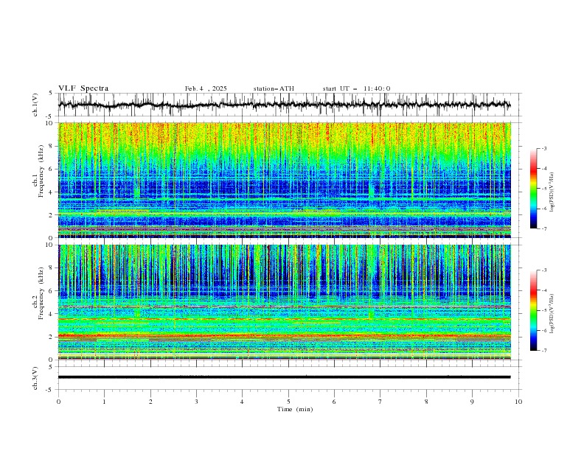Image resolution: width=584 pixels, height=451 pixels.
Task: Click the "1" tick label on Time axis
Action: coord(105,402)
